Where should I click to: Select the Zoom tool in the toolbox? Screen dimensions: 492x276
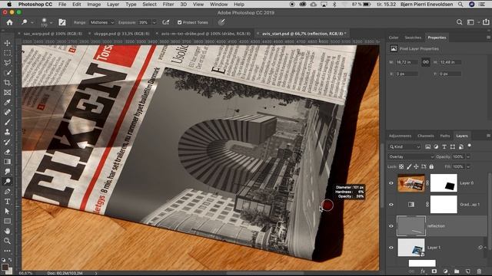click(x=7, y=241)
